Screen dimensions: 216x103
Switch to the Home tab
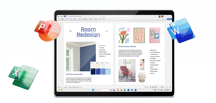(x=62, y=19)
